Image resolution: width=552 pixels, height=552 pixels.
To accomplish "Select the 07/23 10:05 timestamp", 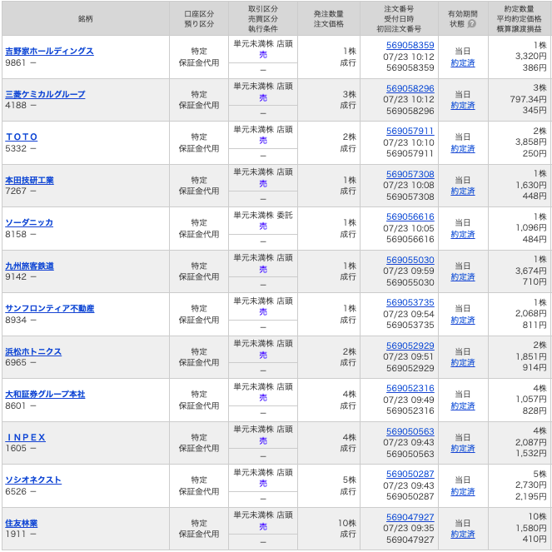I will (x=408, y=228).
